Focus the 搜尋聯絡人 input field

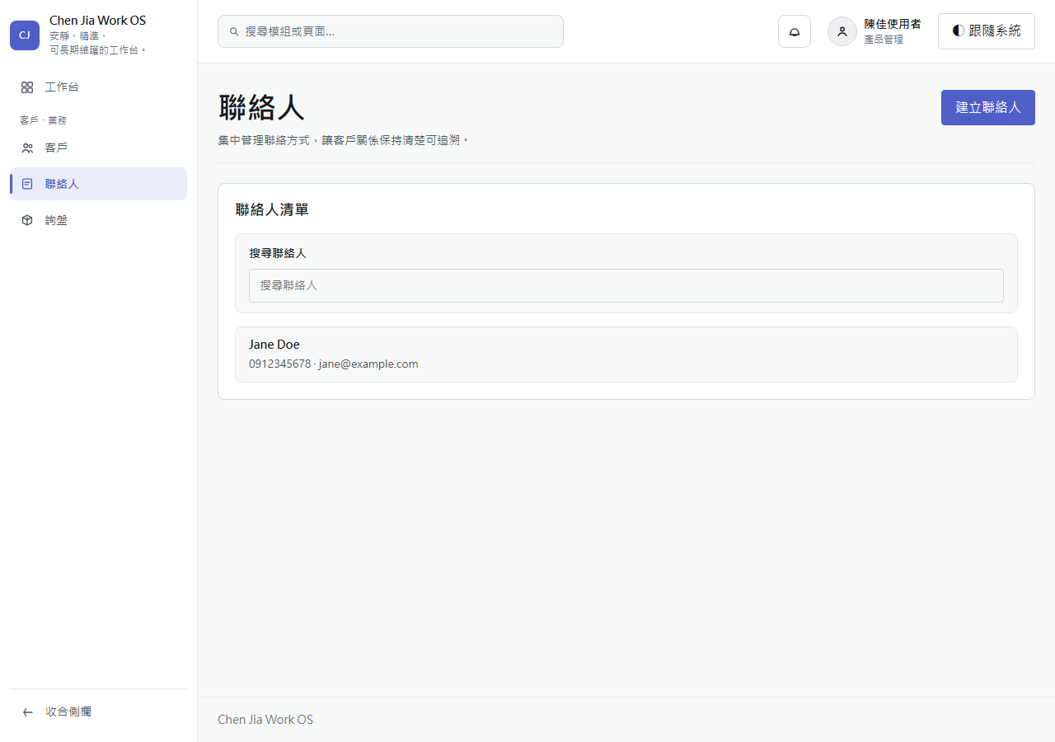tap(626, 285)
